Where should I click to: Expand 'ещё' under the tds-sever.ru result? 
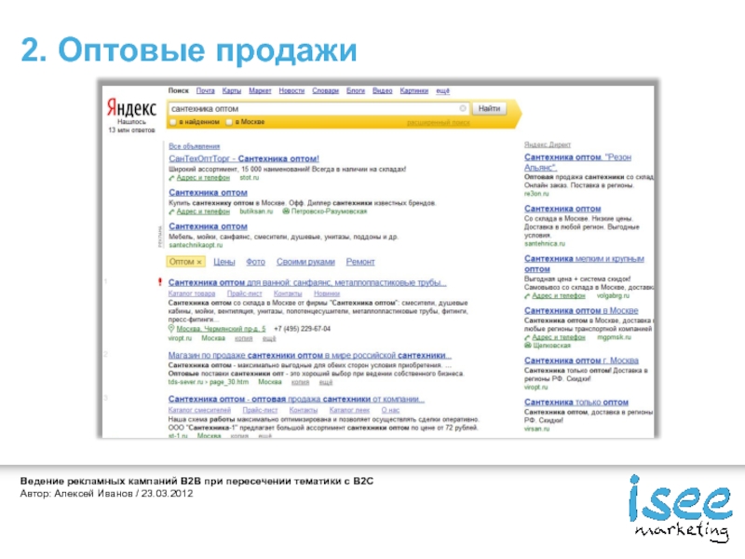point(326,382)
